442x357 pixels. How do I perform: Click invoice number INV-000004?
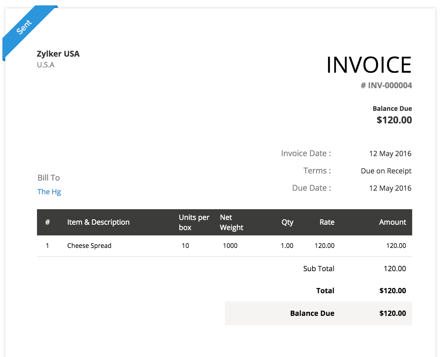[386, 86]
